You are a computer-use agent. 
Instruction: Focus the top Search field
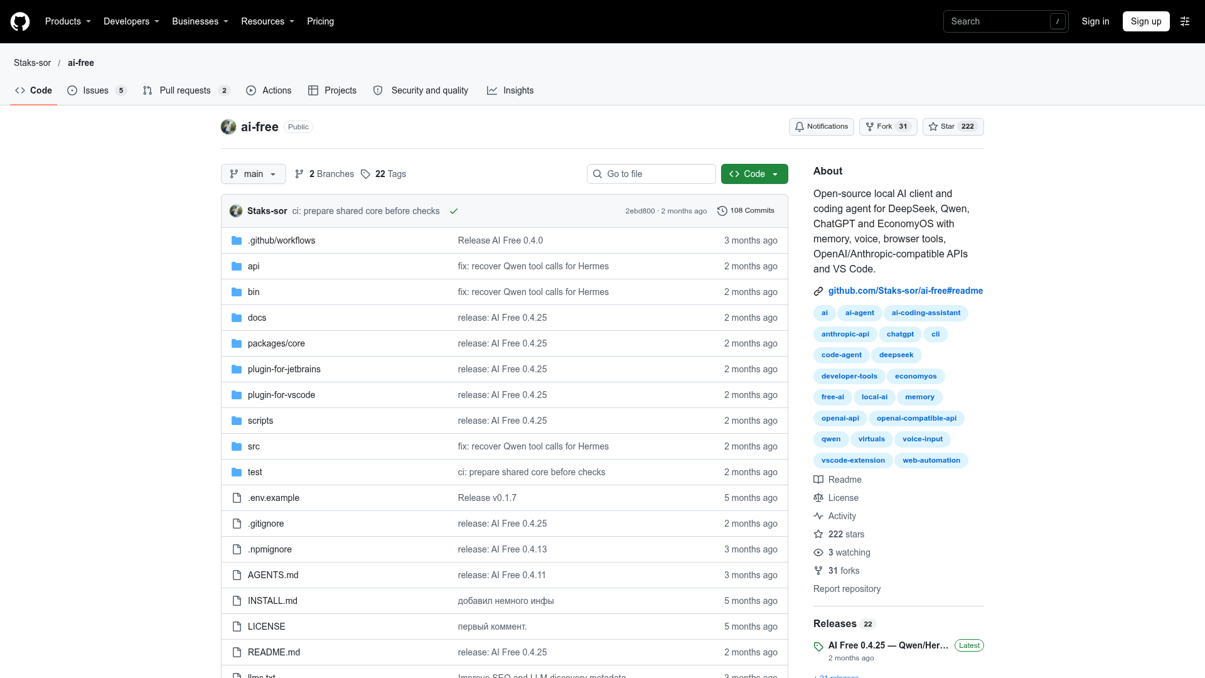pyautogui.click(x=1005, y=21)
